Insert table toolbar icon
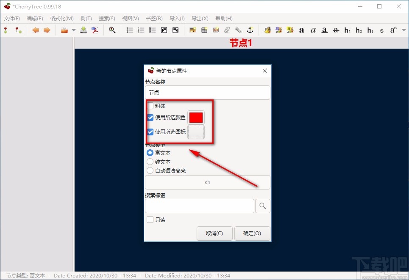 coord(204,30)
